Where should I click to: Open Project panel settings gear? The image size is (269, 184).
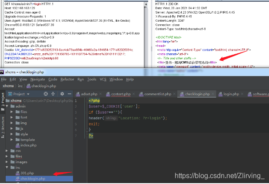[62, 94]
